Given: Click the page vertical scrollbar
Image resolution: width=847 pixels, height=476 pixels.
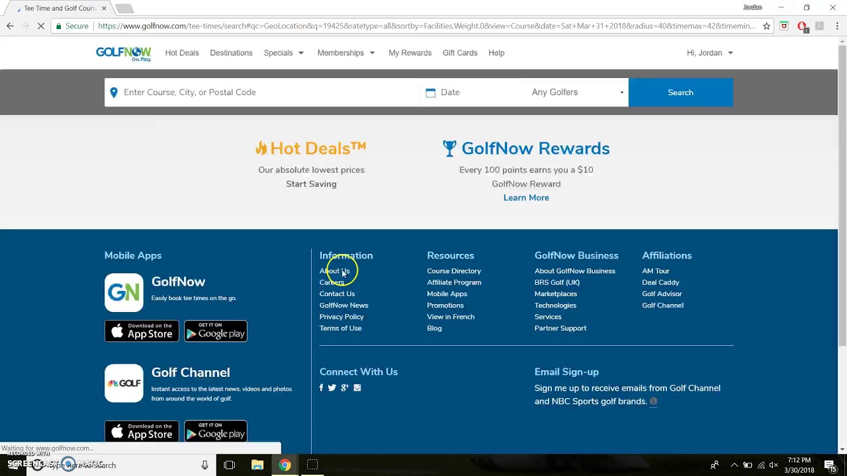Looking at the screenshot, I should click(842, 195).
